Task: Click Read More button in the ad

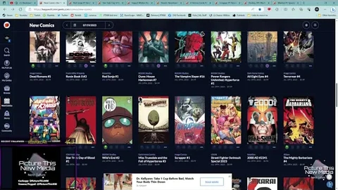Action: (x=212, y=182)
